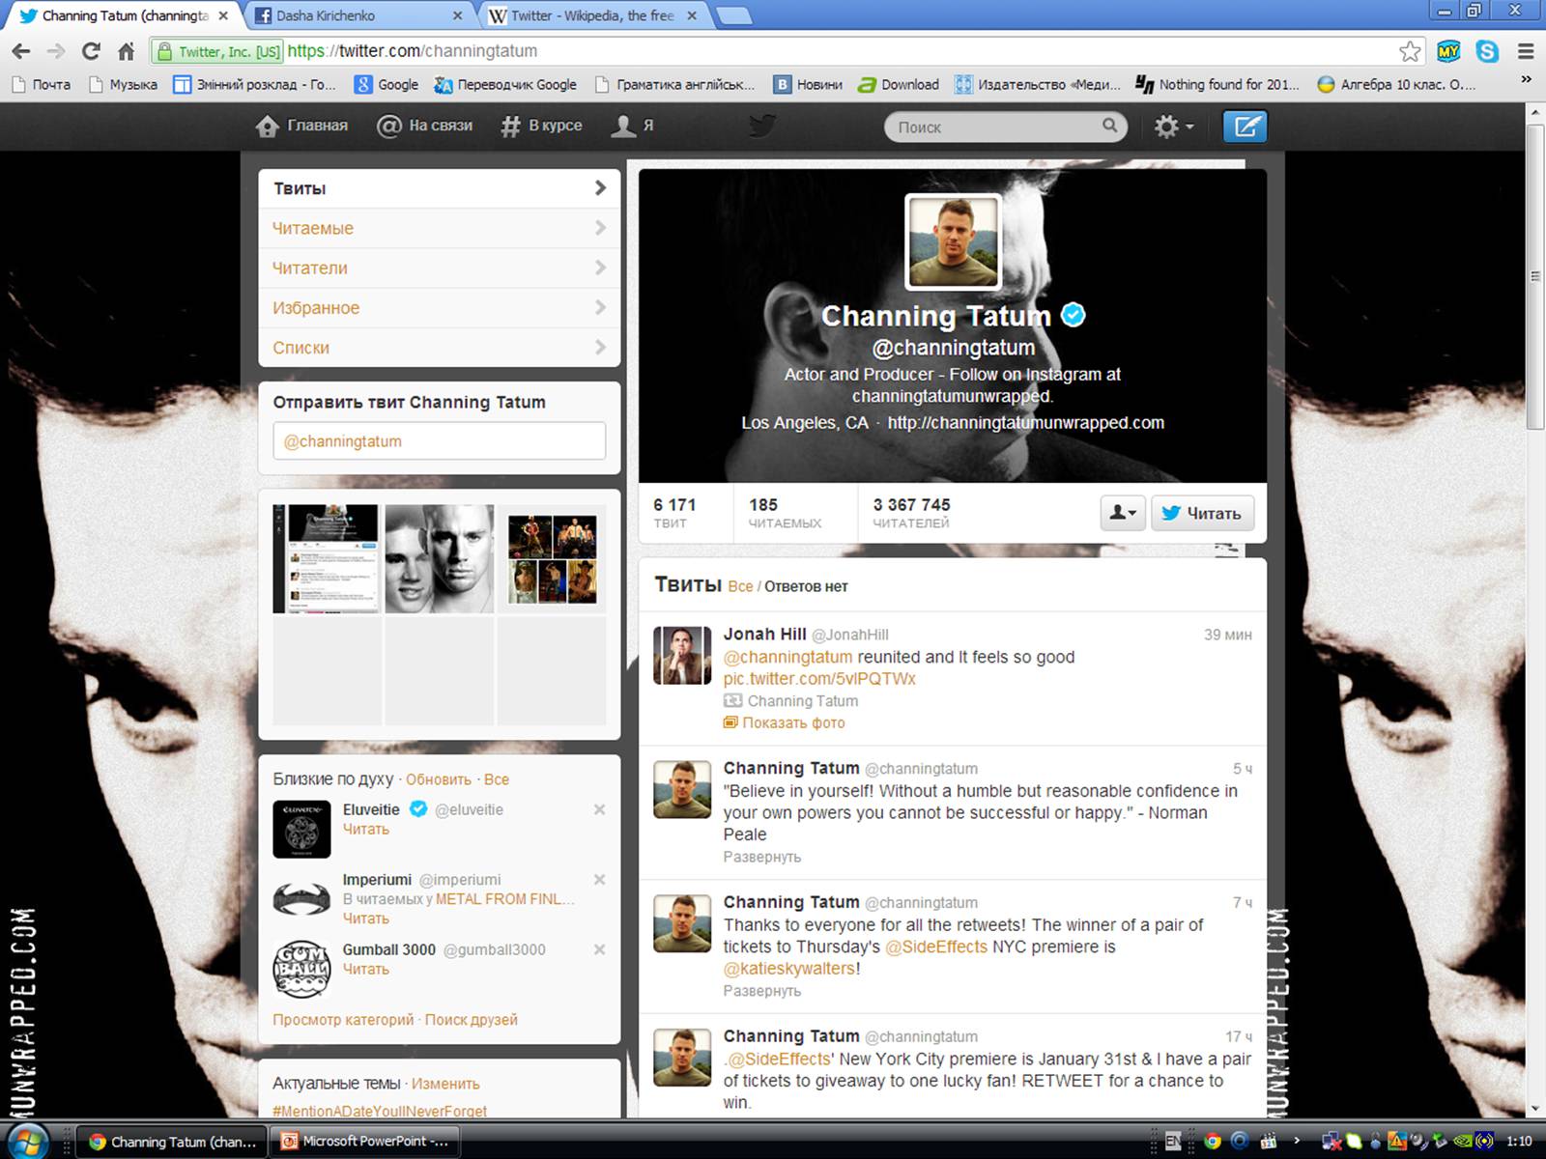Open the Списки lists section
This screenshot has width=1546, height=1159.
(440, 347)
